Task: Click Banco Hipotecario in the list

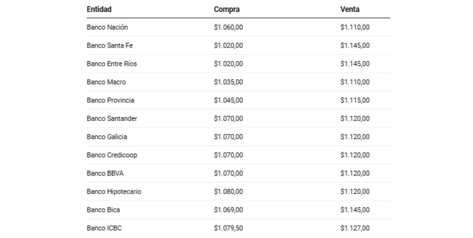Action: 114,192
